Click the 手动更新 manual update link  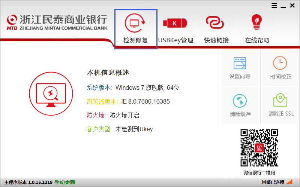pyautogui.click(x=65, y=182)
